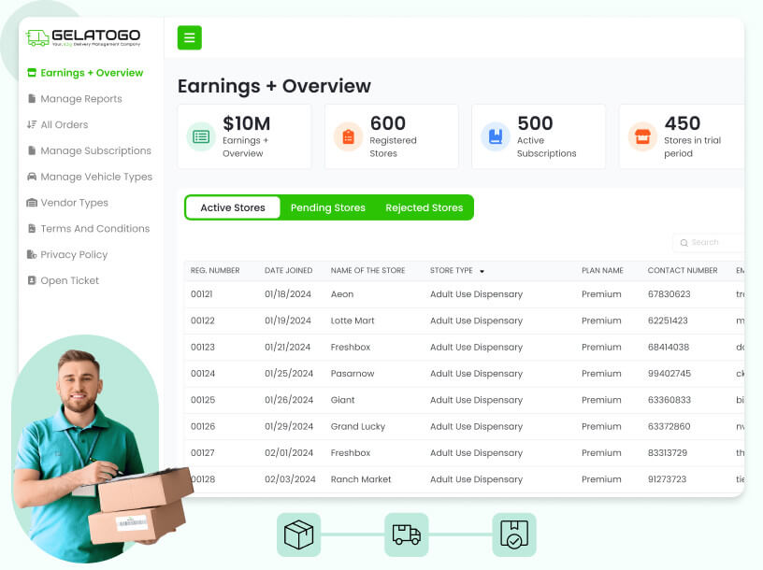763x570 pixels.
Task: Select the Aeon store row
Action: coord(464,294)
